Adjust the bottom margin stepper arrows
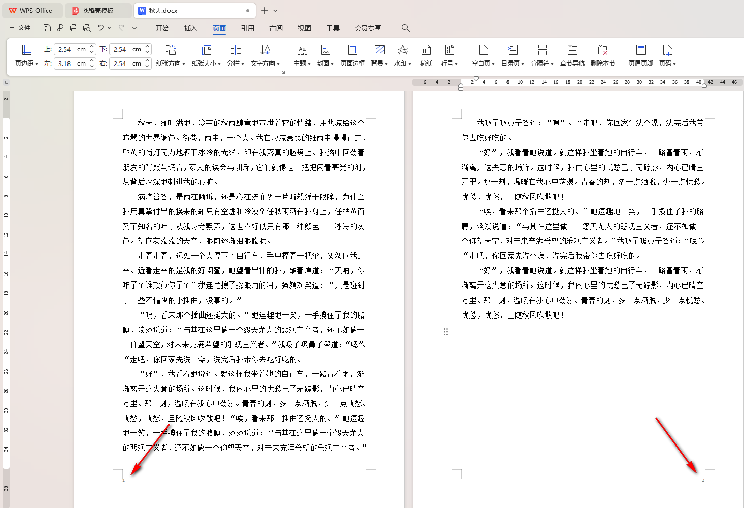The width and height of the screenshot is (744, 508). tap(147, 49)
